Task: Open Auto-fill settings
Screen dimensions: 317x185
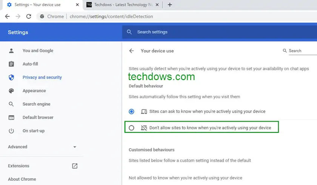Action: (x=30, y=64)
